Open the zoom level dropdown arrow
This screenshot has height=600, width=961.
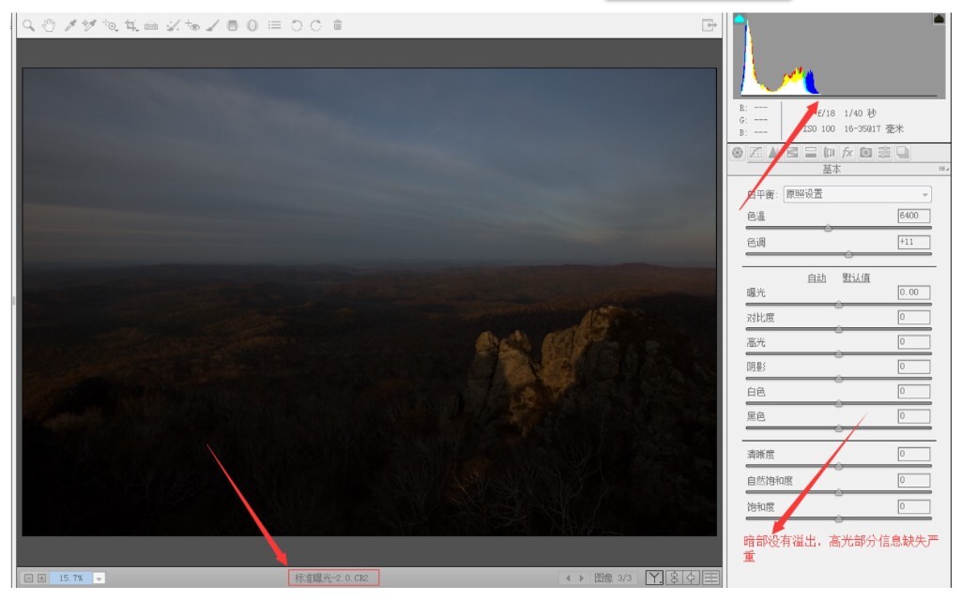tap(99, 577)
